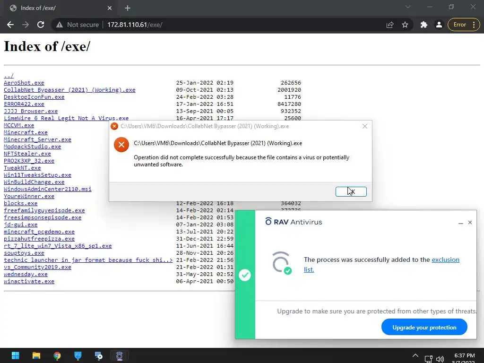
Task: Download WindowsAdminCenter2110.msi
Action: pos(48,189)
